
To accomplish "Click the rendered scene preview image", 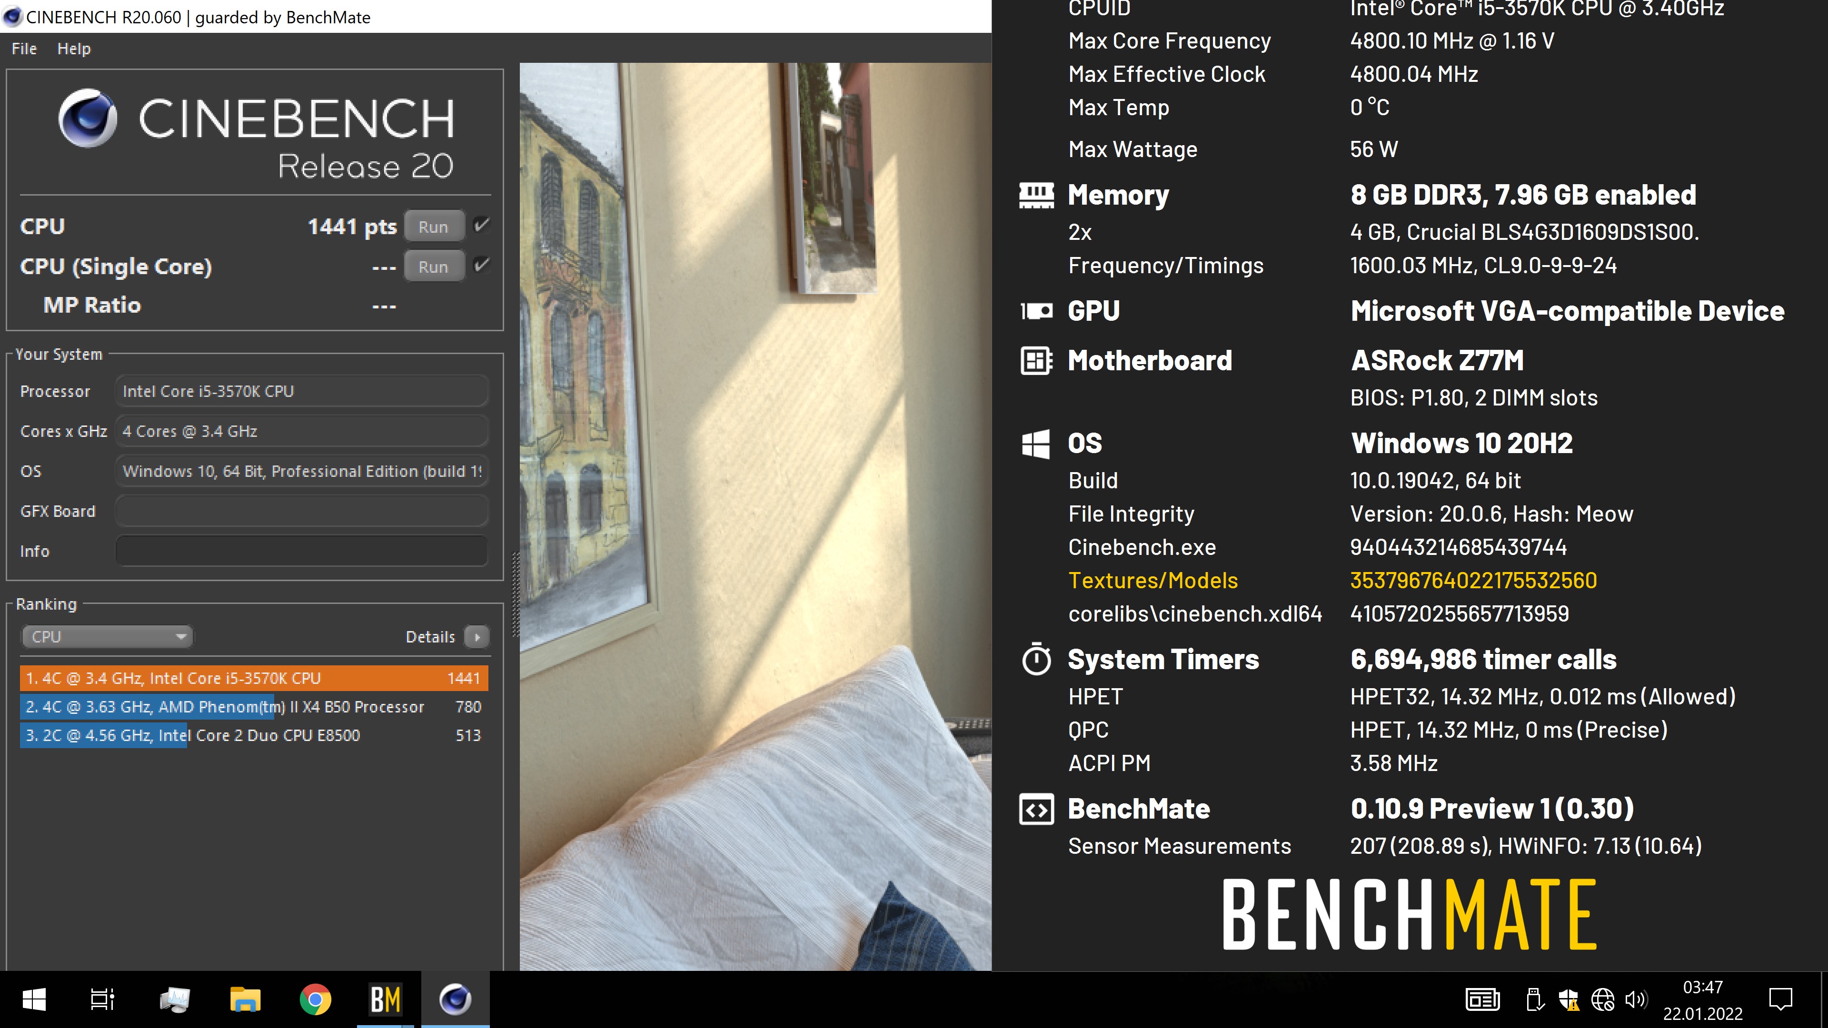I will pos(755,516).
